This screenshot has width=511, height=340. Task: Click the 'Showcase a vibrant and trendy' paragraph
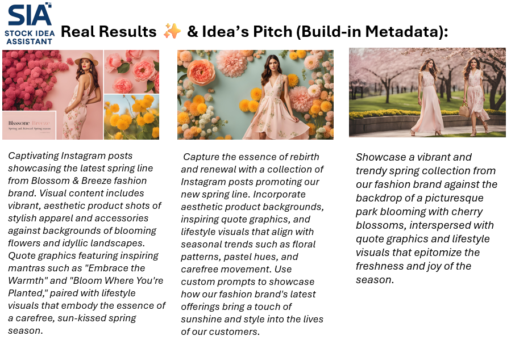[426, 218]
